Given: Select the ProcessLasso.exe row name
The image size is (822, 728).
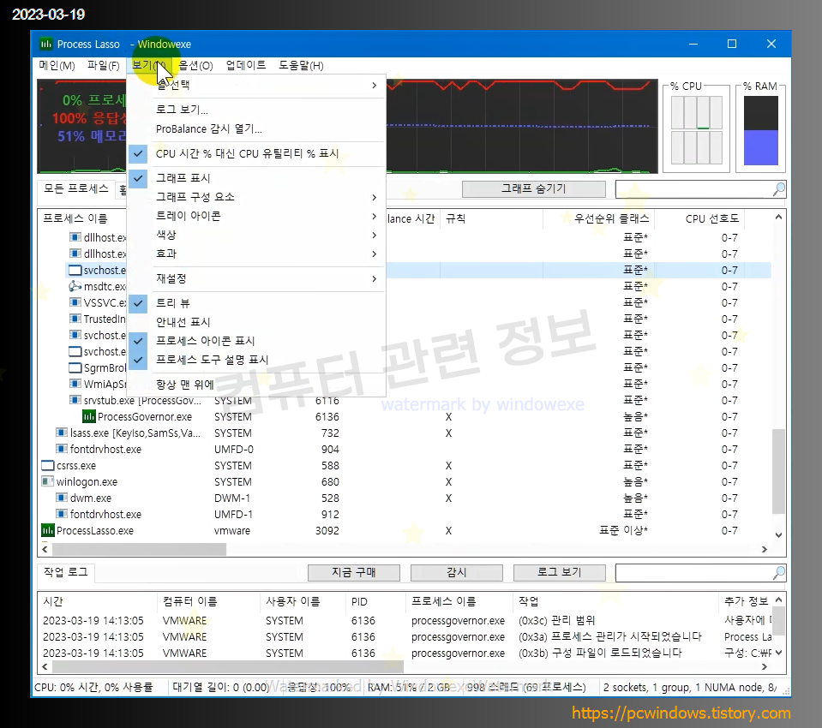Looking at the screenshot, I should [x=95, y=530].
